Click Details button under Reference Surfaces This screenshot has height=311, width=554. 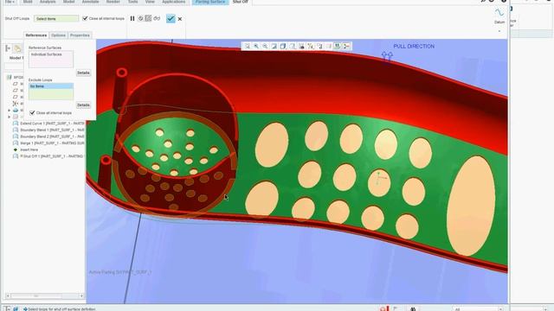tap(83, 73)
